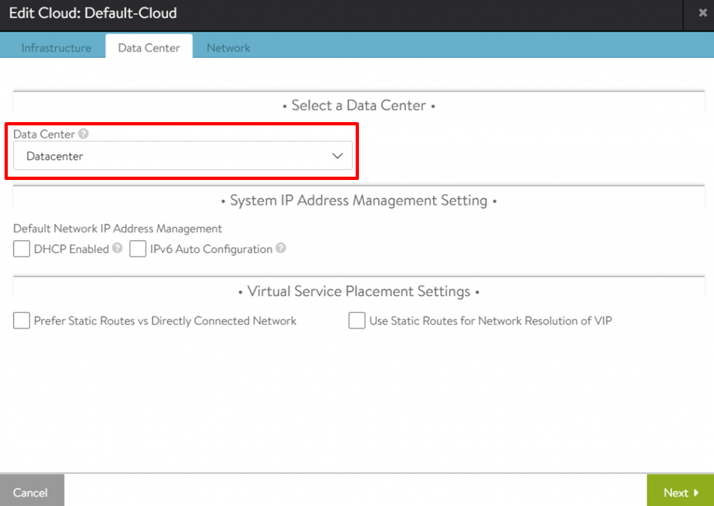Check Prefer Static Routes vs Directly Connected Network
The height and width of the screenshot is (506, 714).
click(x=22, y=320)
